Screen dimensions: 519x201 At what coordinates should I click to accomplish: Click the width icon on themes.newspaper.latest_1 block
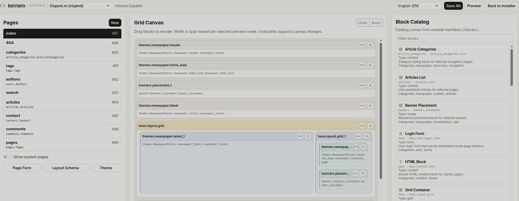tap(300, 136)
